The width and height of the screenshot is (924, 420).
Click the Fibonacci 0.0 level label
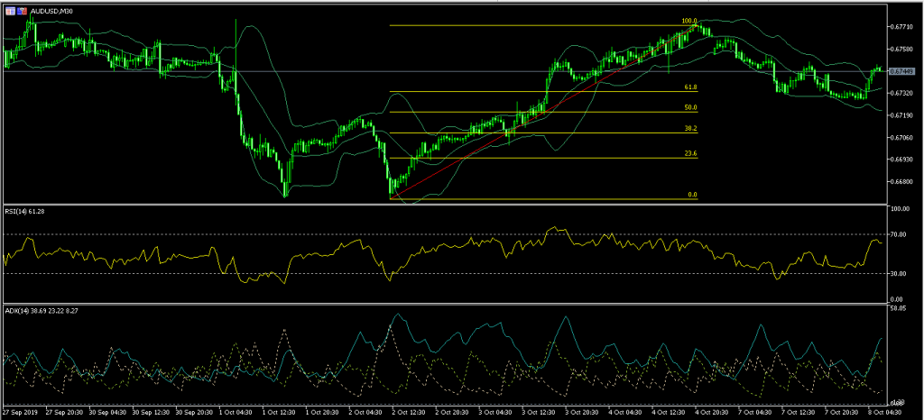pos(692,194)
